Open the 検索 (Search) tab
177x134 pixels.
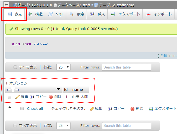tap(77, 14)
